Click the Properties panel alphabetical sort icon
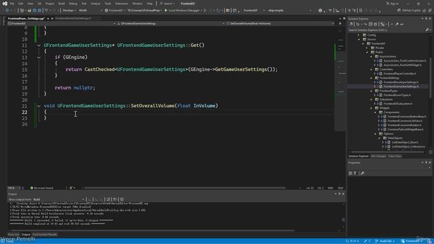 [x=355, y=174]
